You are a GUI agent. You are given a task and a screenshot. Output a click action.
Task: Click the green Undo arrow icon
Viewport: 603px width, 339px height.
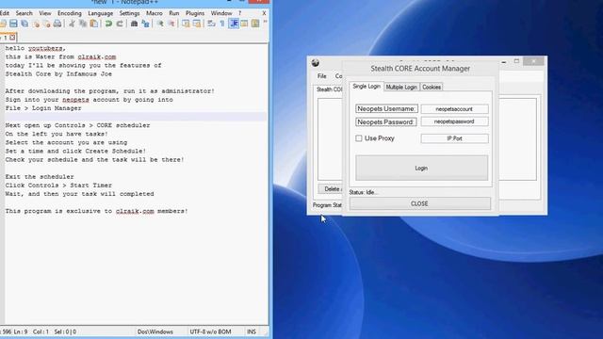[x=108, y=24]
